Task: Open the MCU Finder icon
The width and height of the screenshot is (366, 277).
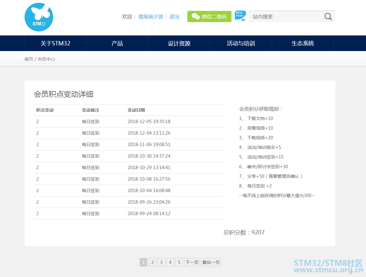Action: [240, 16]
